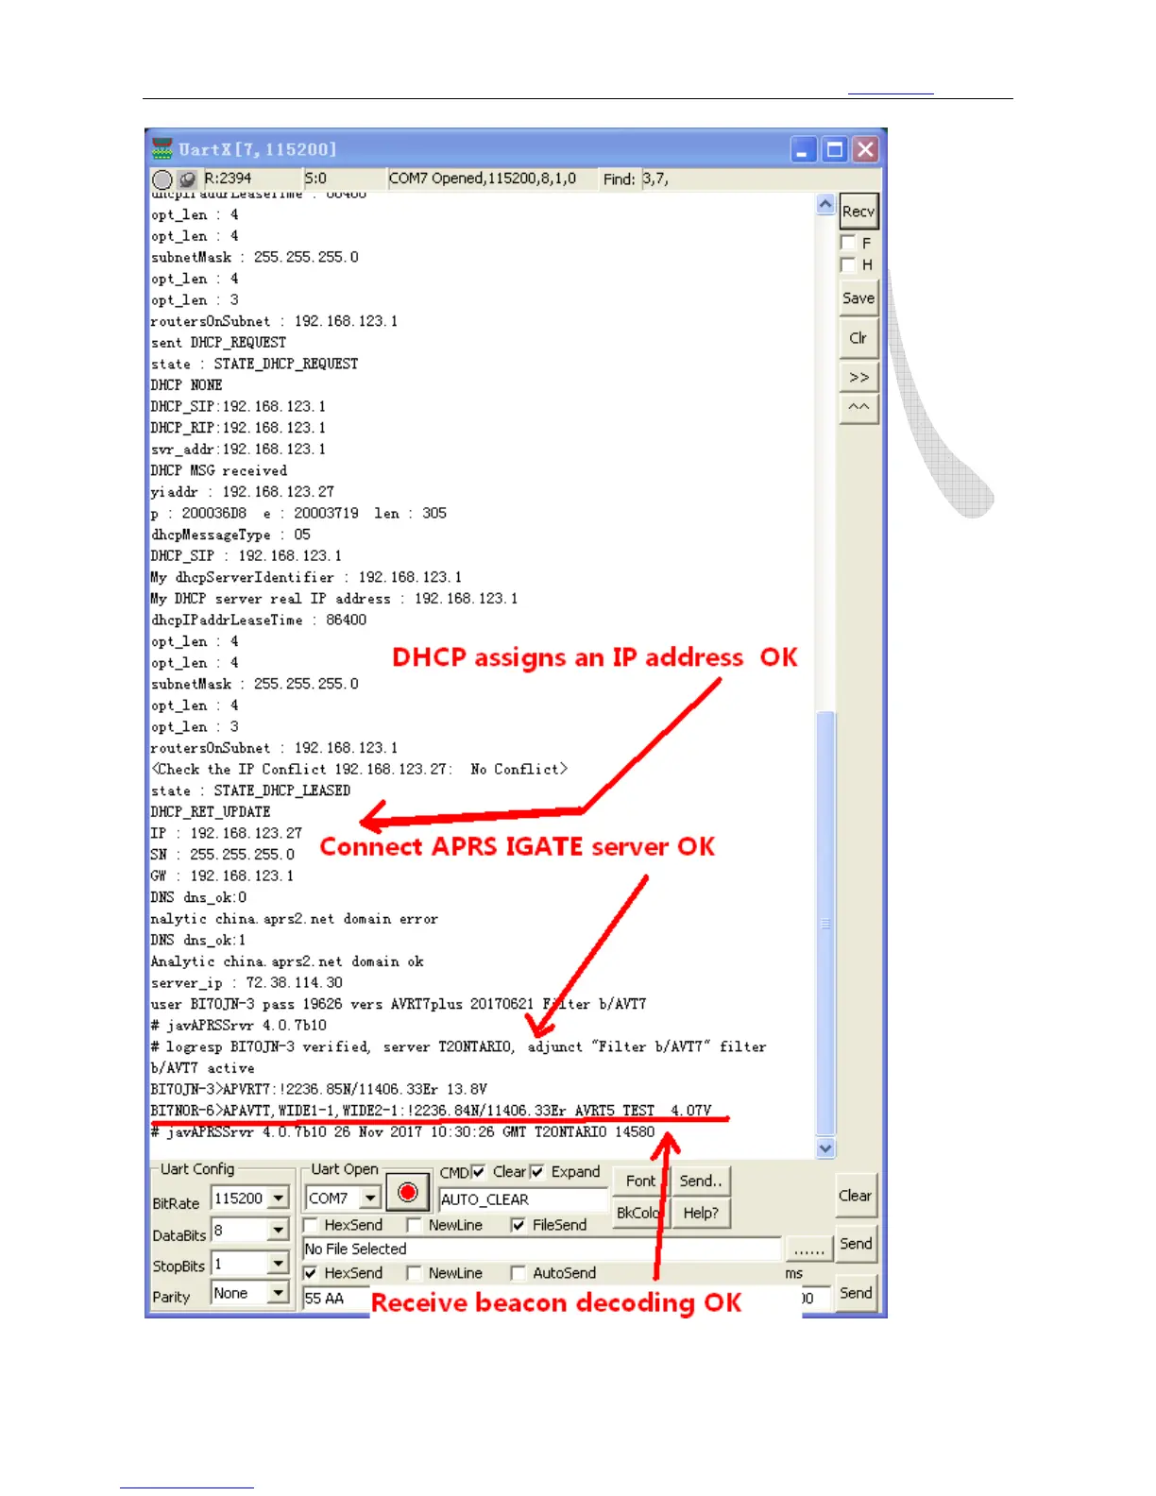1156x1496 pixels.
Task: Toggle the H checkbox under Recv
Action: click(x=848, y=264)
